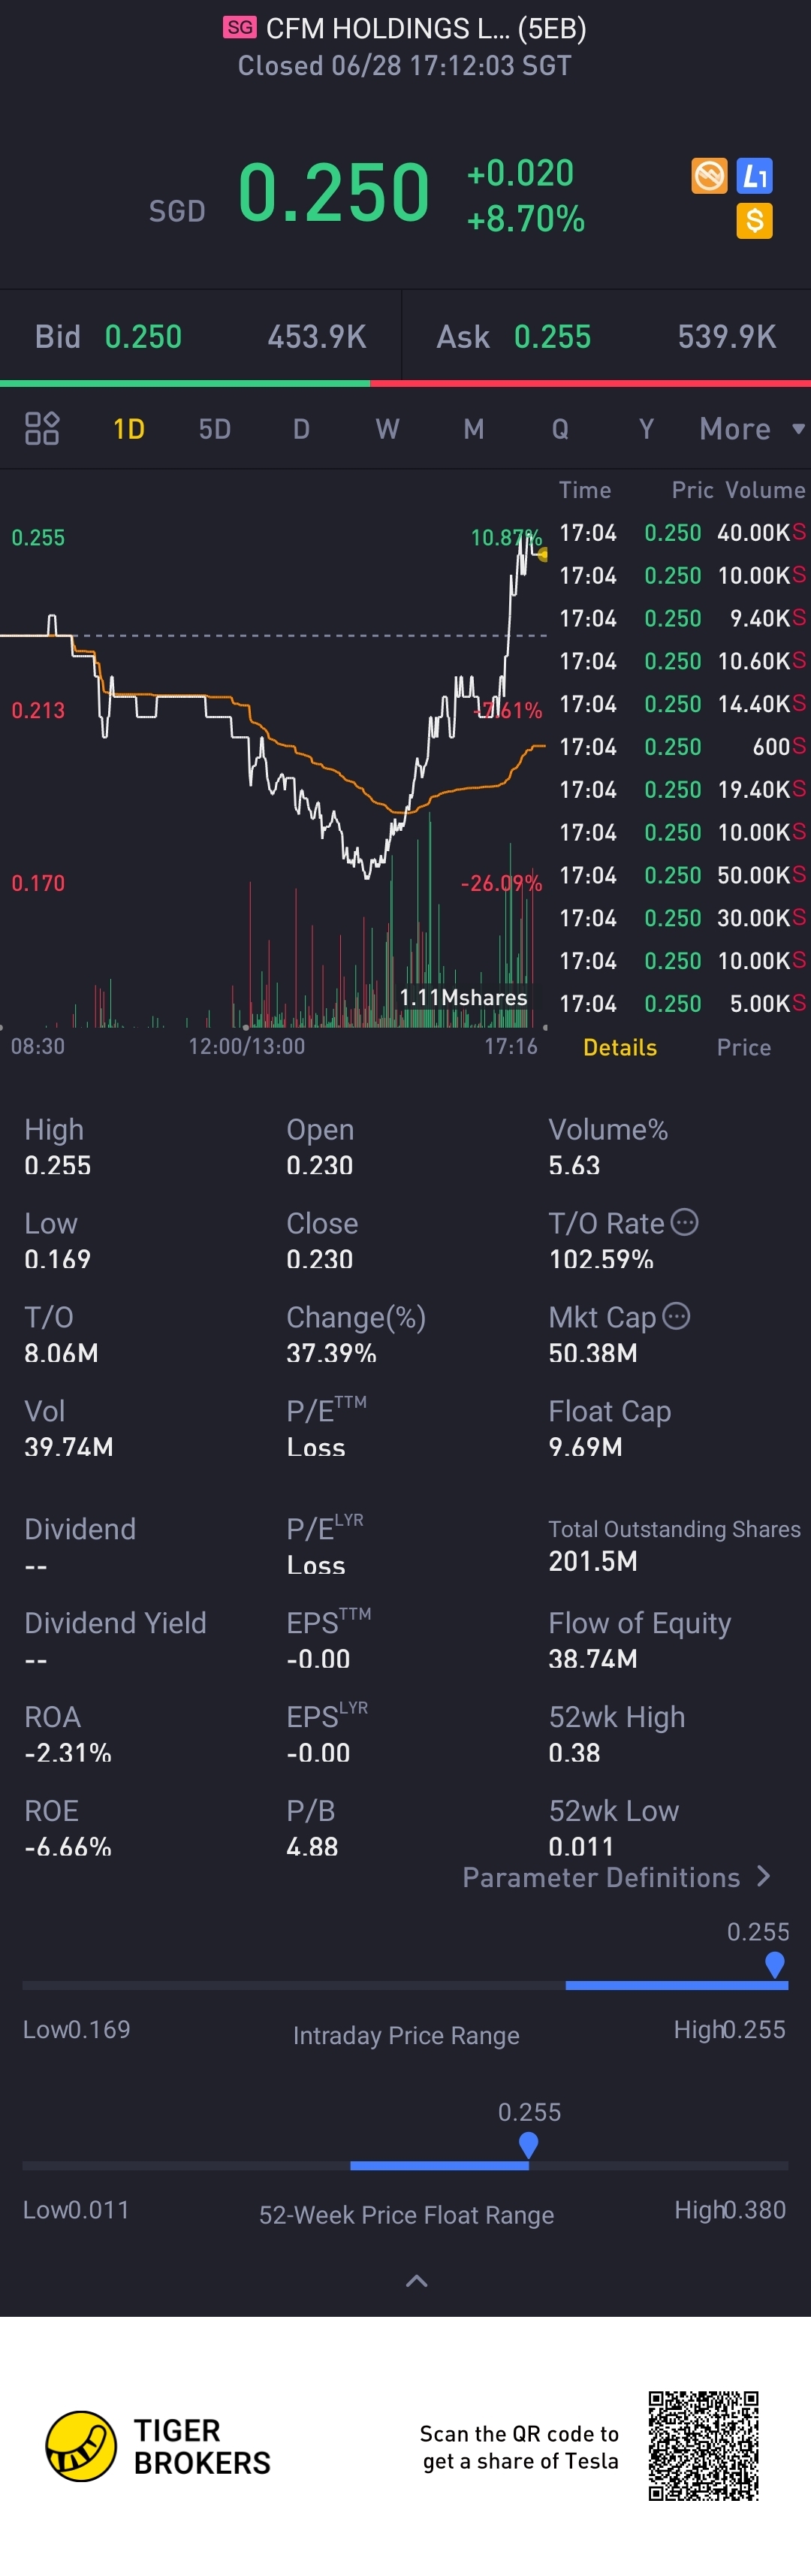Tap the pink SG market badge

239,28
